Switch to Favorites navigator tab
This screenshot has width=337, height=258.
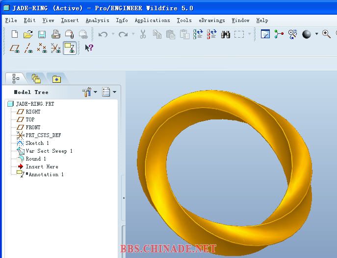click(x=56, y=79)
